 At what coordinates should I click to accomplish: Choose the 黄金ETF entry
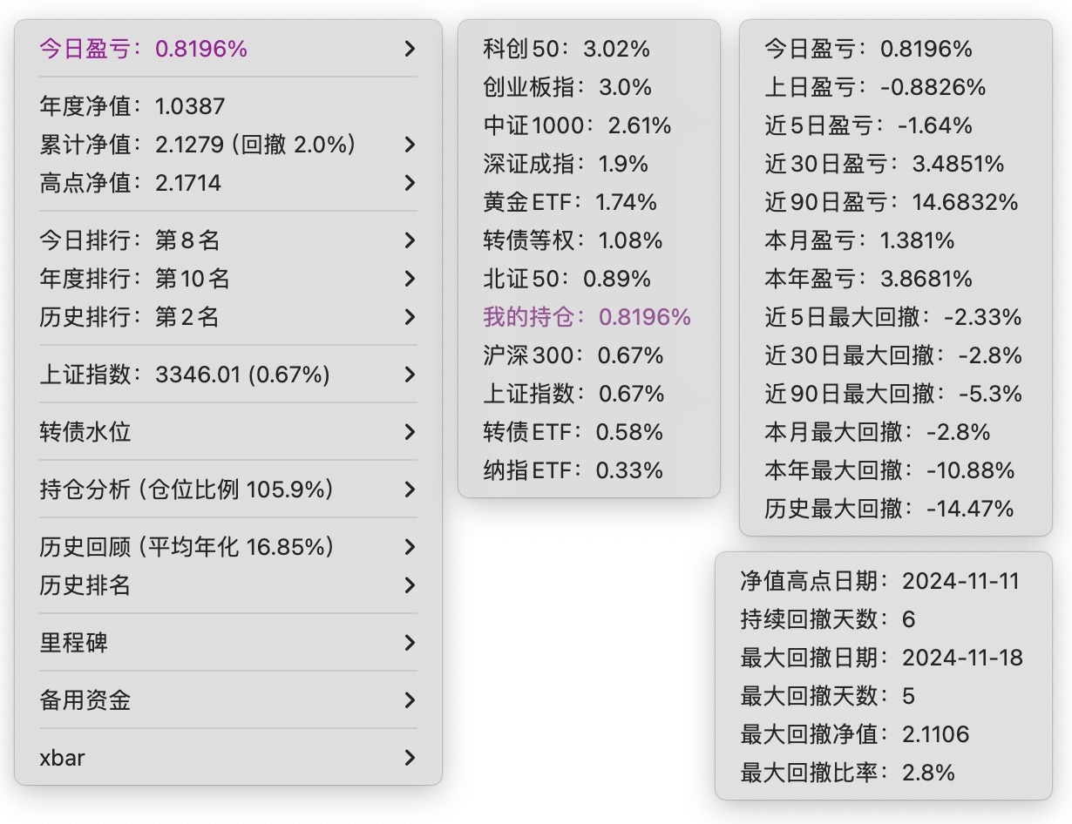click(x=570, y=202)
